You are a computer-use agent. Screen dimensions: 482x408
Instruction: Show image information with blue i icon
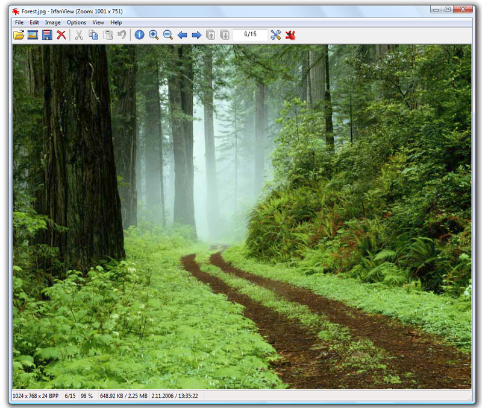coord(140,35)
